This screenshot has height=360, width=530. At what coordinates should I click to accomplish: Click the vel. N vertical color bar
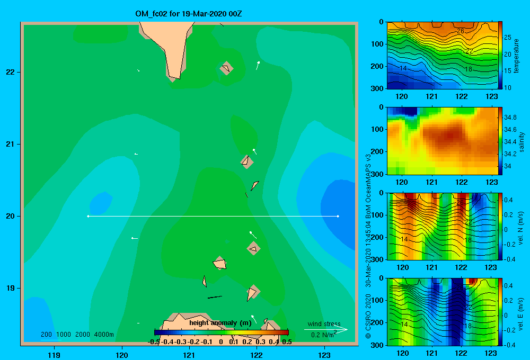pos(500,226)
